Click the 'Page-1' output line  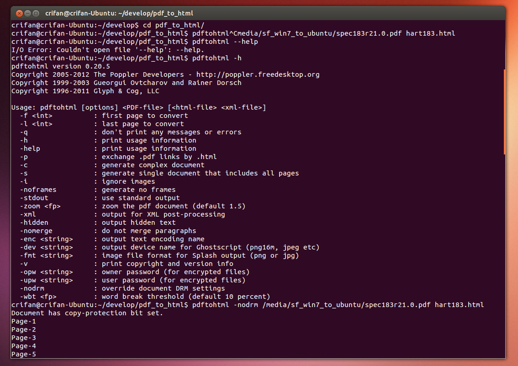[24, 321]
